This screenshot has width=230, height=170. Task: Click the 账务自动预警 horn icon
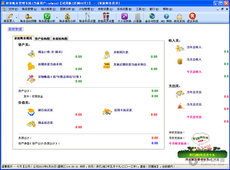pyautogui.click(x=29, y=17)
